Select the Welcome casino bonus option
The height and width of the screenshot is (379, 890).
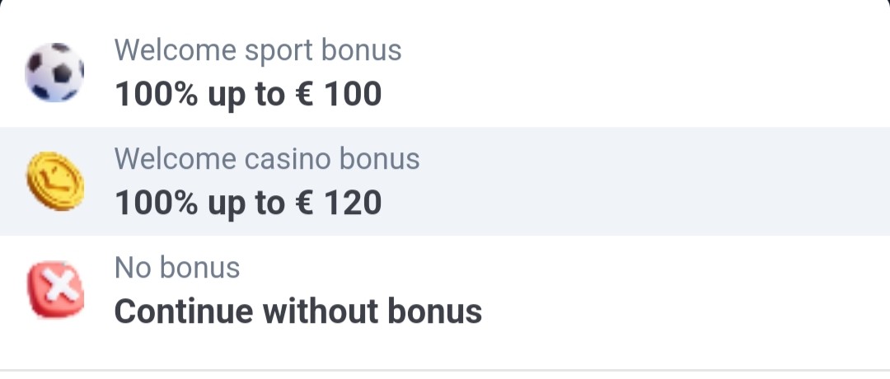coord(445,181)
